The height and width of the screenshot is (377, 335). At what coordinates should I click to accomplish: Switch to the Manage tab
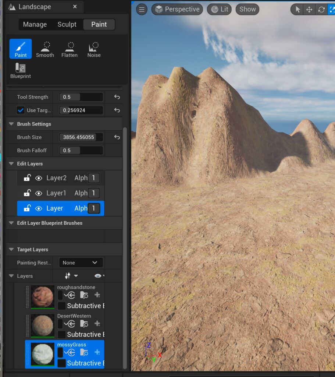click(x=35, y=25)
